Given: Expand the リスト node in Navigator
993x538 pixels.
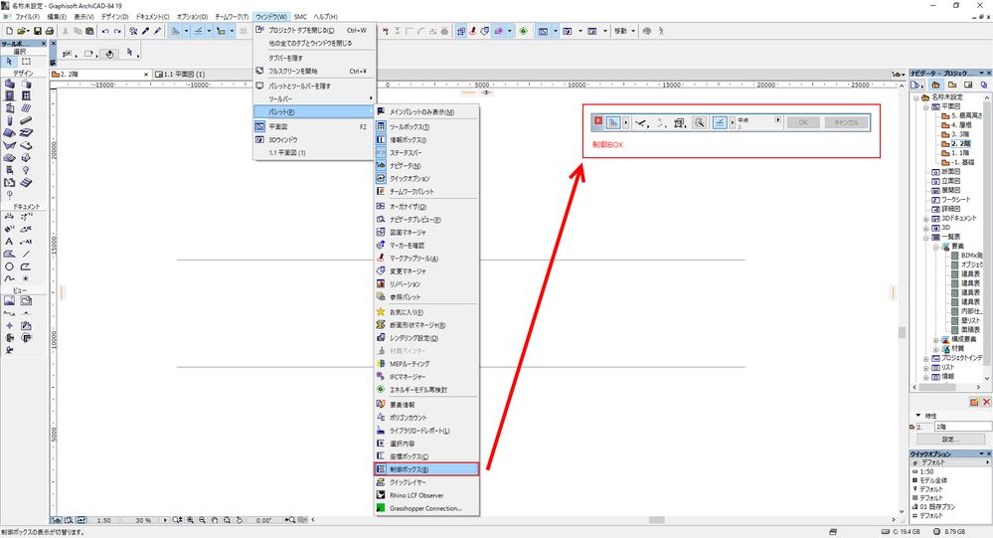Looking at the screenshot, I should (x=925, y=368).
